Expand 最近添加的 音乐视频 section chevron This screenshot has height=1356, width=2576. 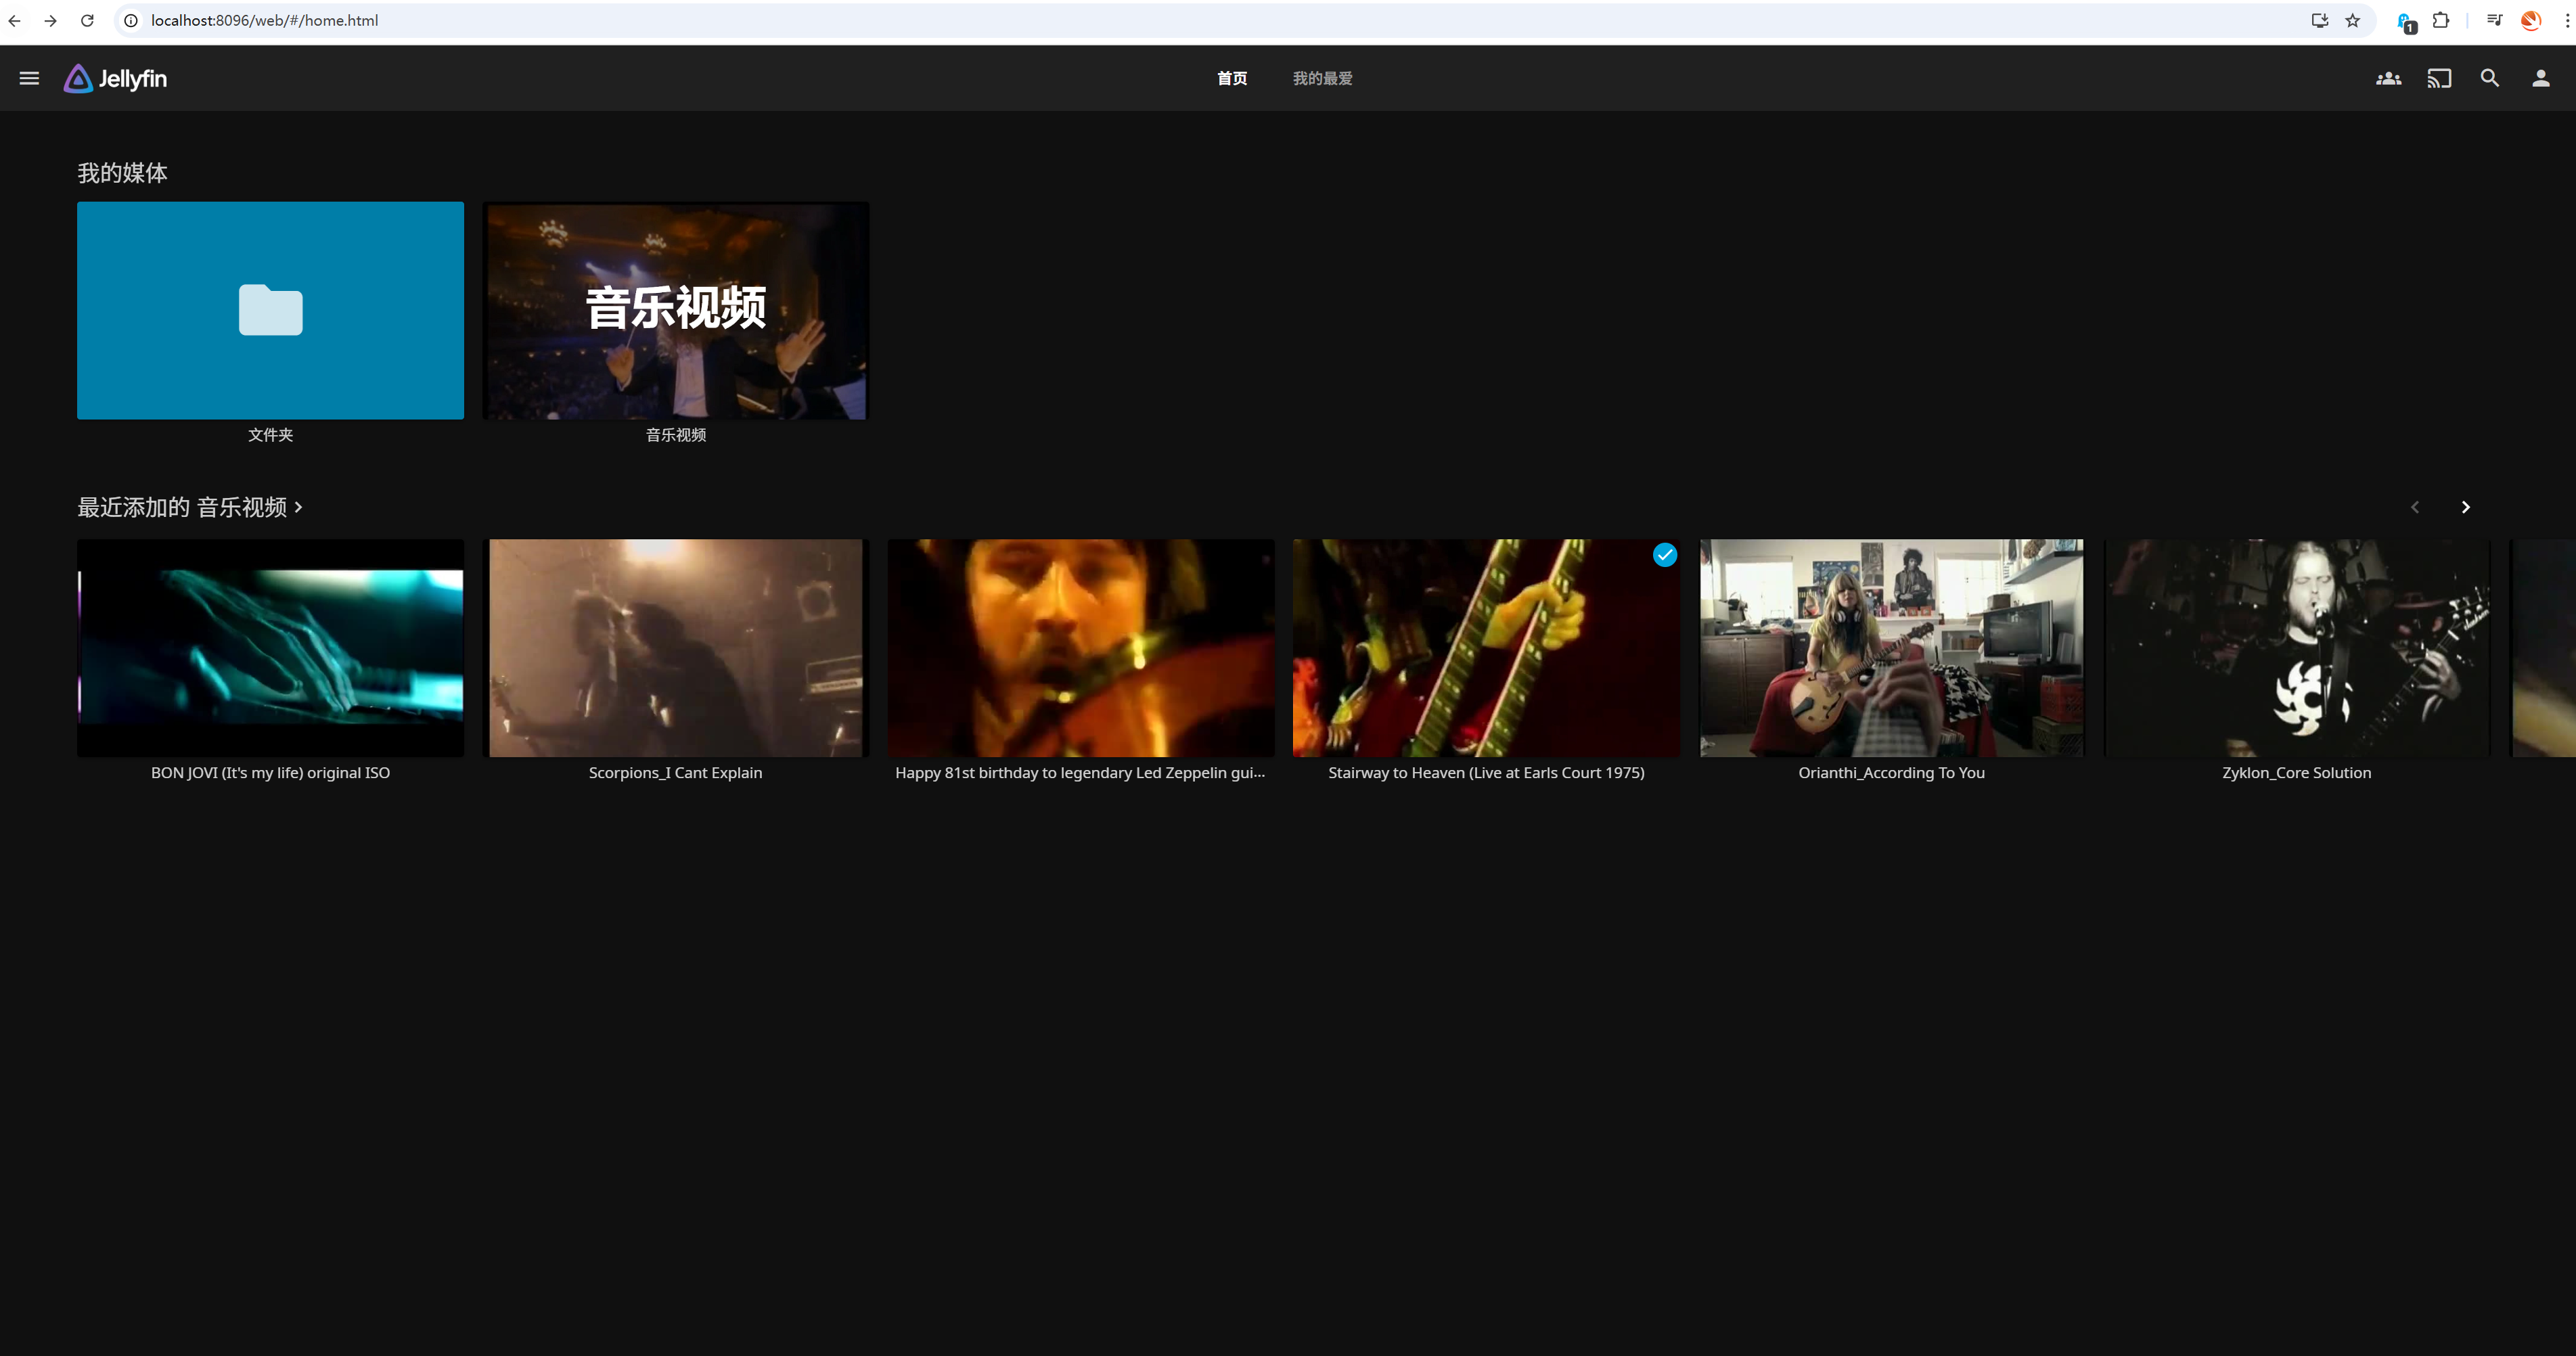click(x=298, y=508)
